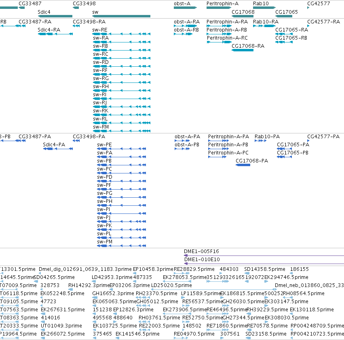The height and width of the screenshot is (340, 344).
Task: Open the obst-A gene feature
Action: (x=186, y=8)
